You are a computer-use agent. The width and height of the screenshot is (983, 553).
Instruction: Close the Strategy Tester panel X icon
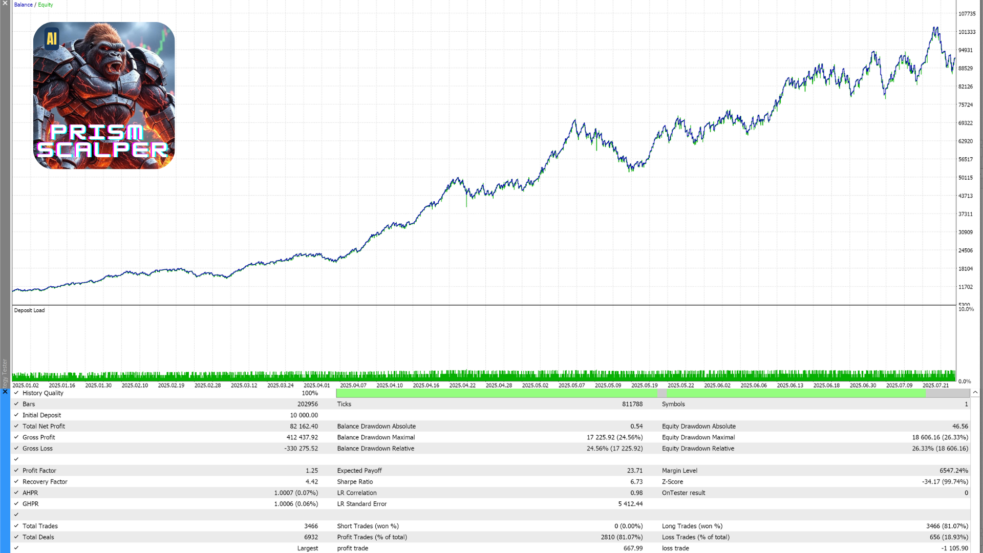[x=5, y=392]
